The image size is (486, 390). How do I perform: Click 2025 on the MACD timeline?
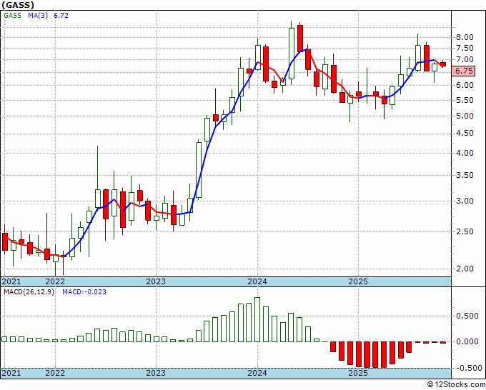(x=358, y=373)
